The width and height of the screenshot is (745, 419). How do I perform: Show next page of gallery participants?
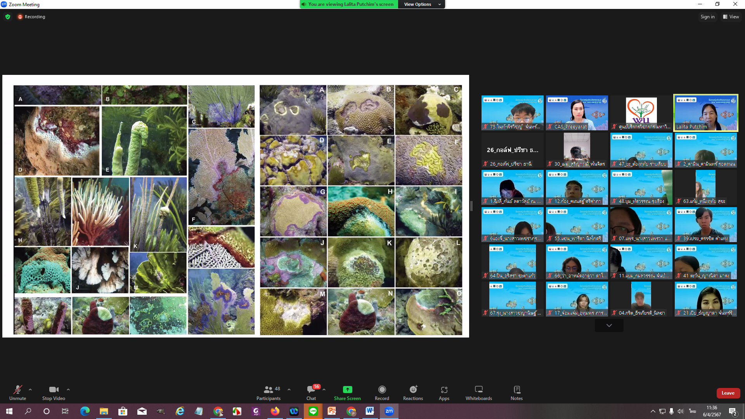click(x=609, y=326)
